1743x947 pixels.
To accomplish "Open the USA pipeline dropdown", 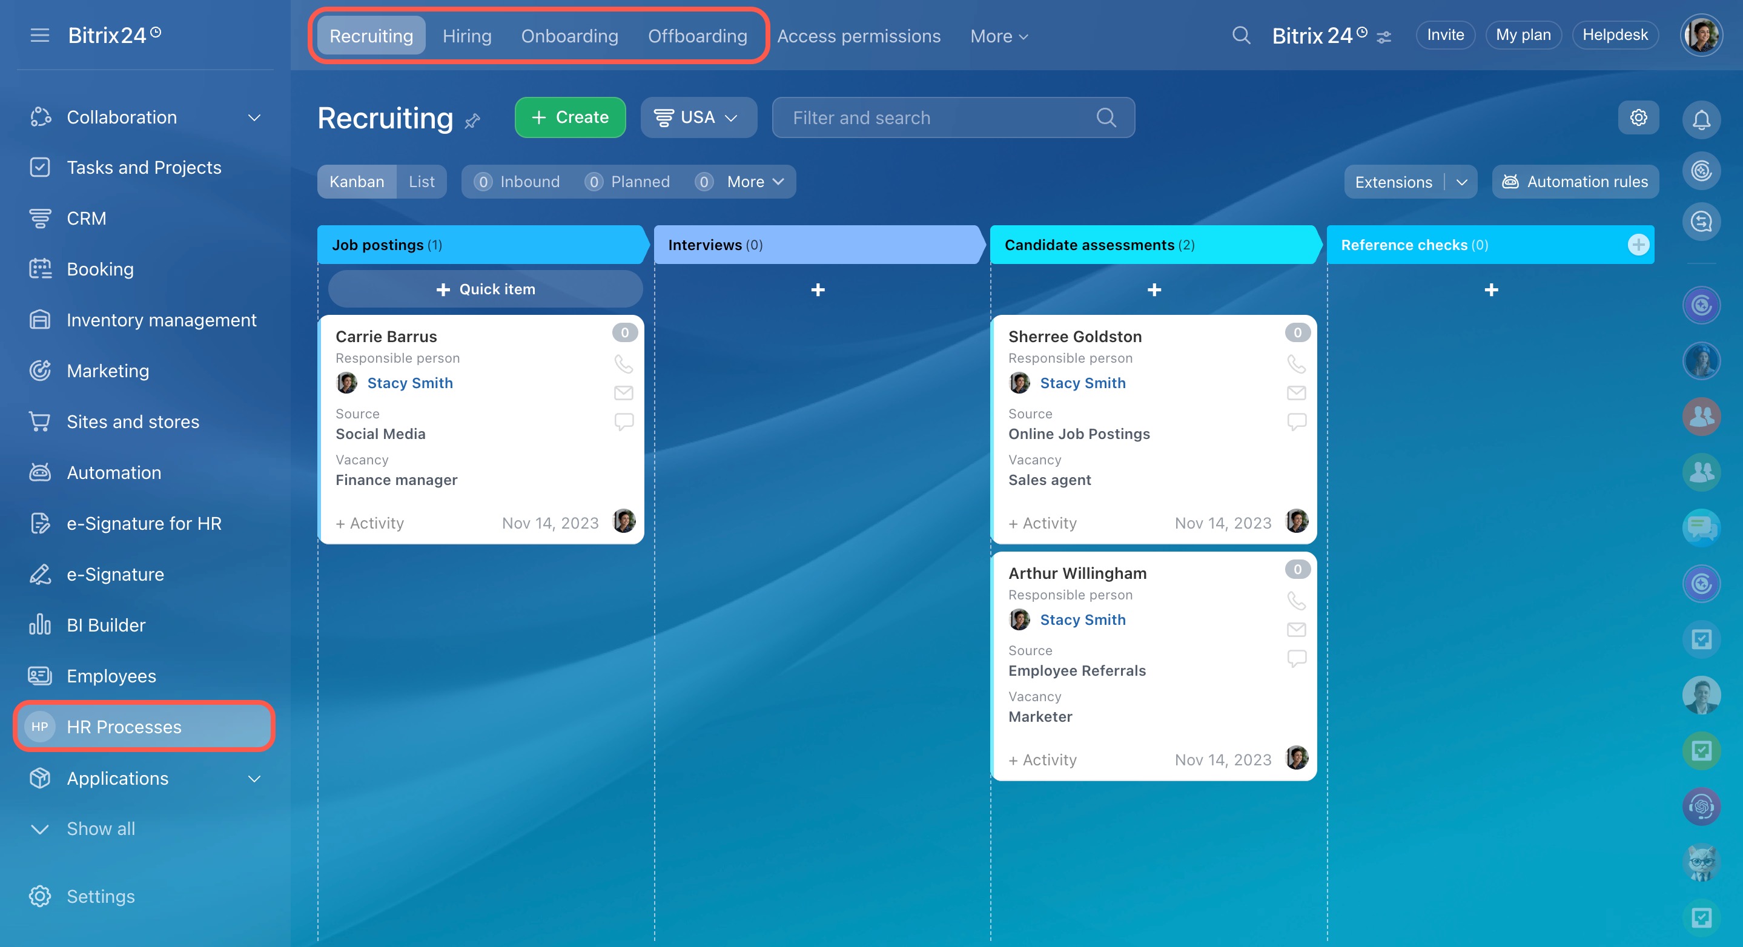I will point(698,117).
